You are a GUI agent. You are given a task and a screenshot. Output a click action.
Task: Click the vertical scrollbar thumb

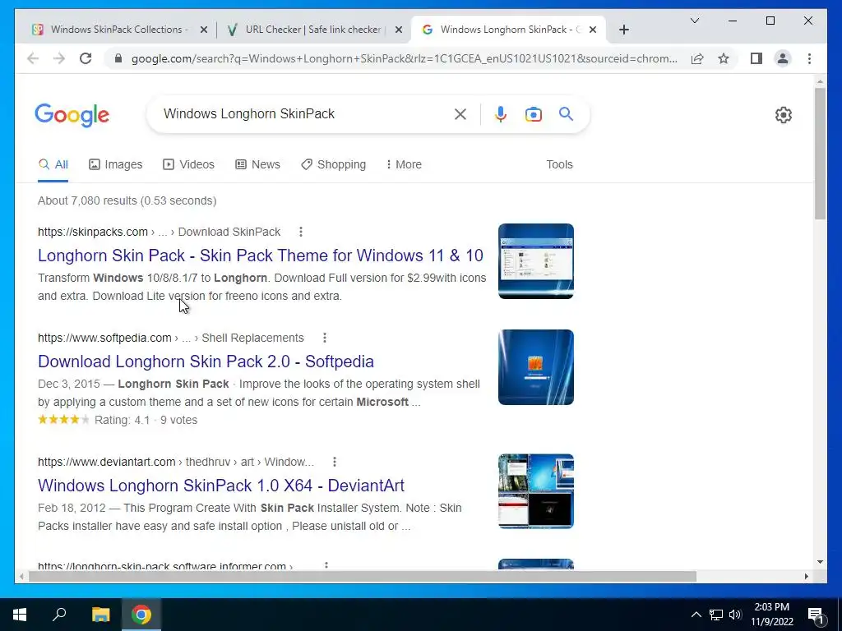tap(820, 153)
